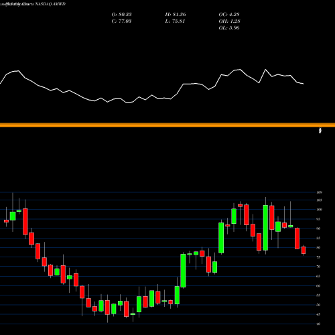Select the high value H: 81.36

click(x=176, y=15)
